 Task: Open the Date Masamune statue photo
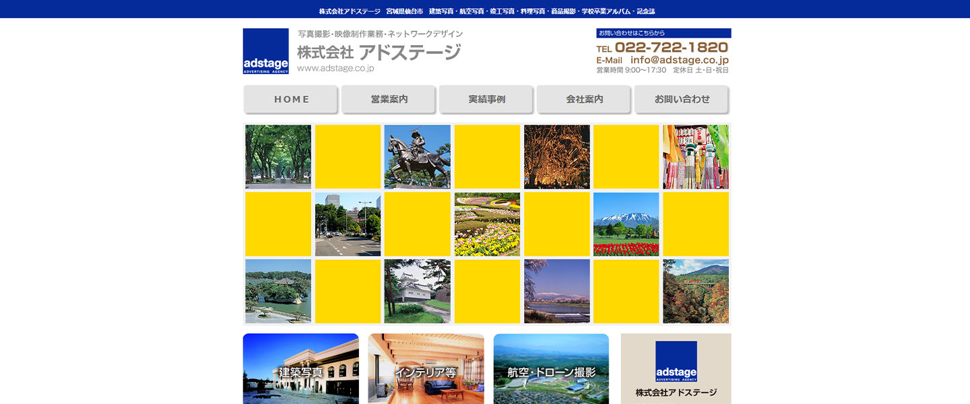[x=417, y=156]
